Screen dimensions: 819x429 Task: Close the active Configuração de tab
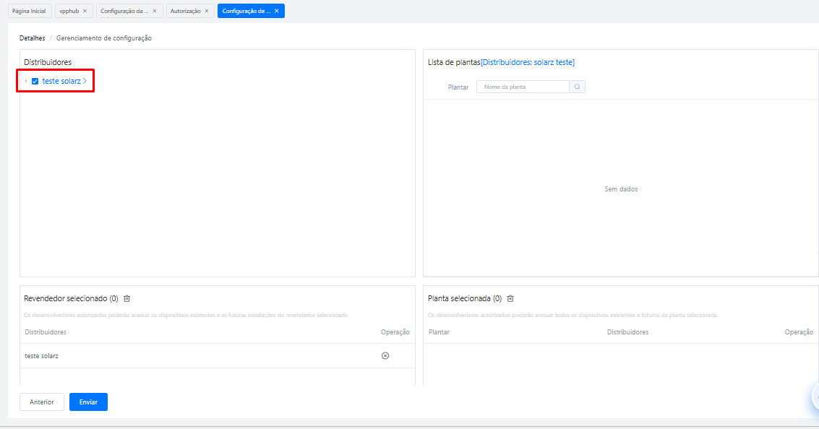coord(277,11)
